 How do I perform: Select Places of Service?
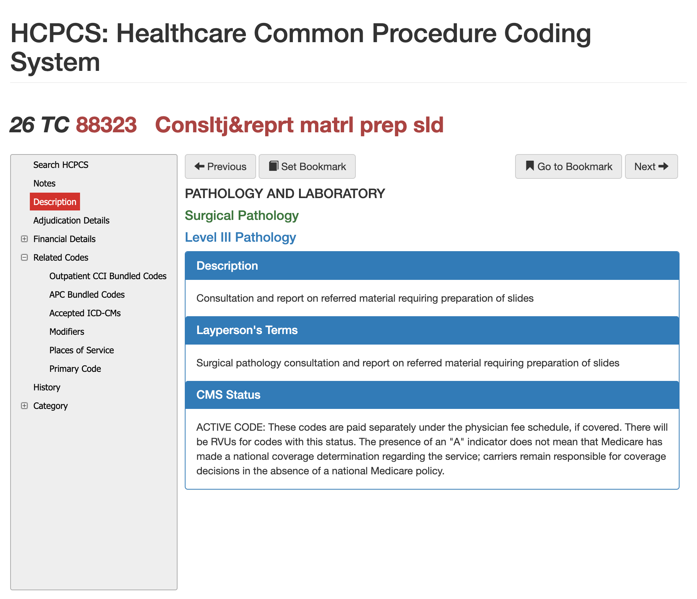[x=81, y=350]
